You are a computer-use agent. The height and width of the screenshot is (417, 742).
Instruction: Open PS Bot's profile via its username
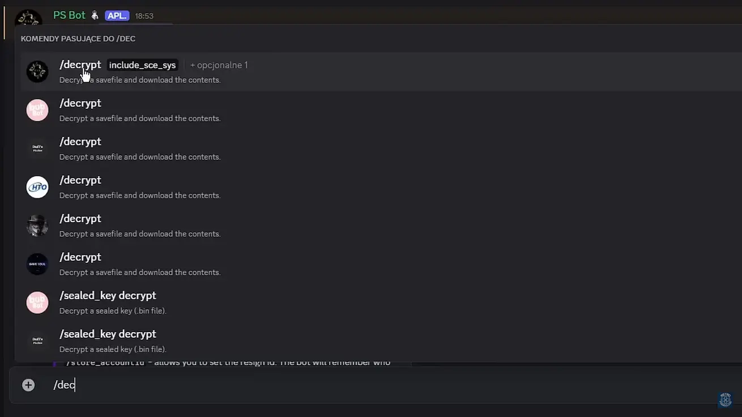69,15
